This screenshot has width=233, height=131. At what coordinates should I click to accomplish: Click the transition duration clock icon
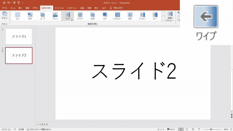(179, 16)
